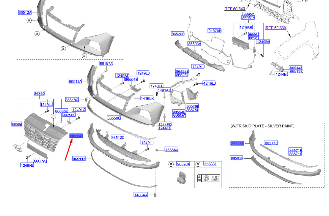Click the warning label image in legend b
The height and width of the screenshot is (216, 329).
tap(208, 178)
